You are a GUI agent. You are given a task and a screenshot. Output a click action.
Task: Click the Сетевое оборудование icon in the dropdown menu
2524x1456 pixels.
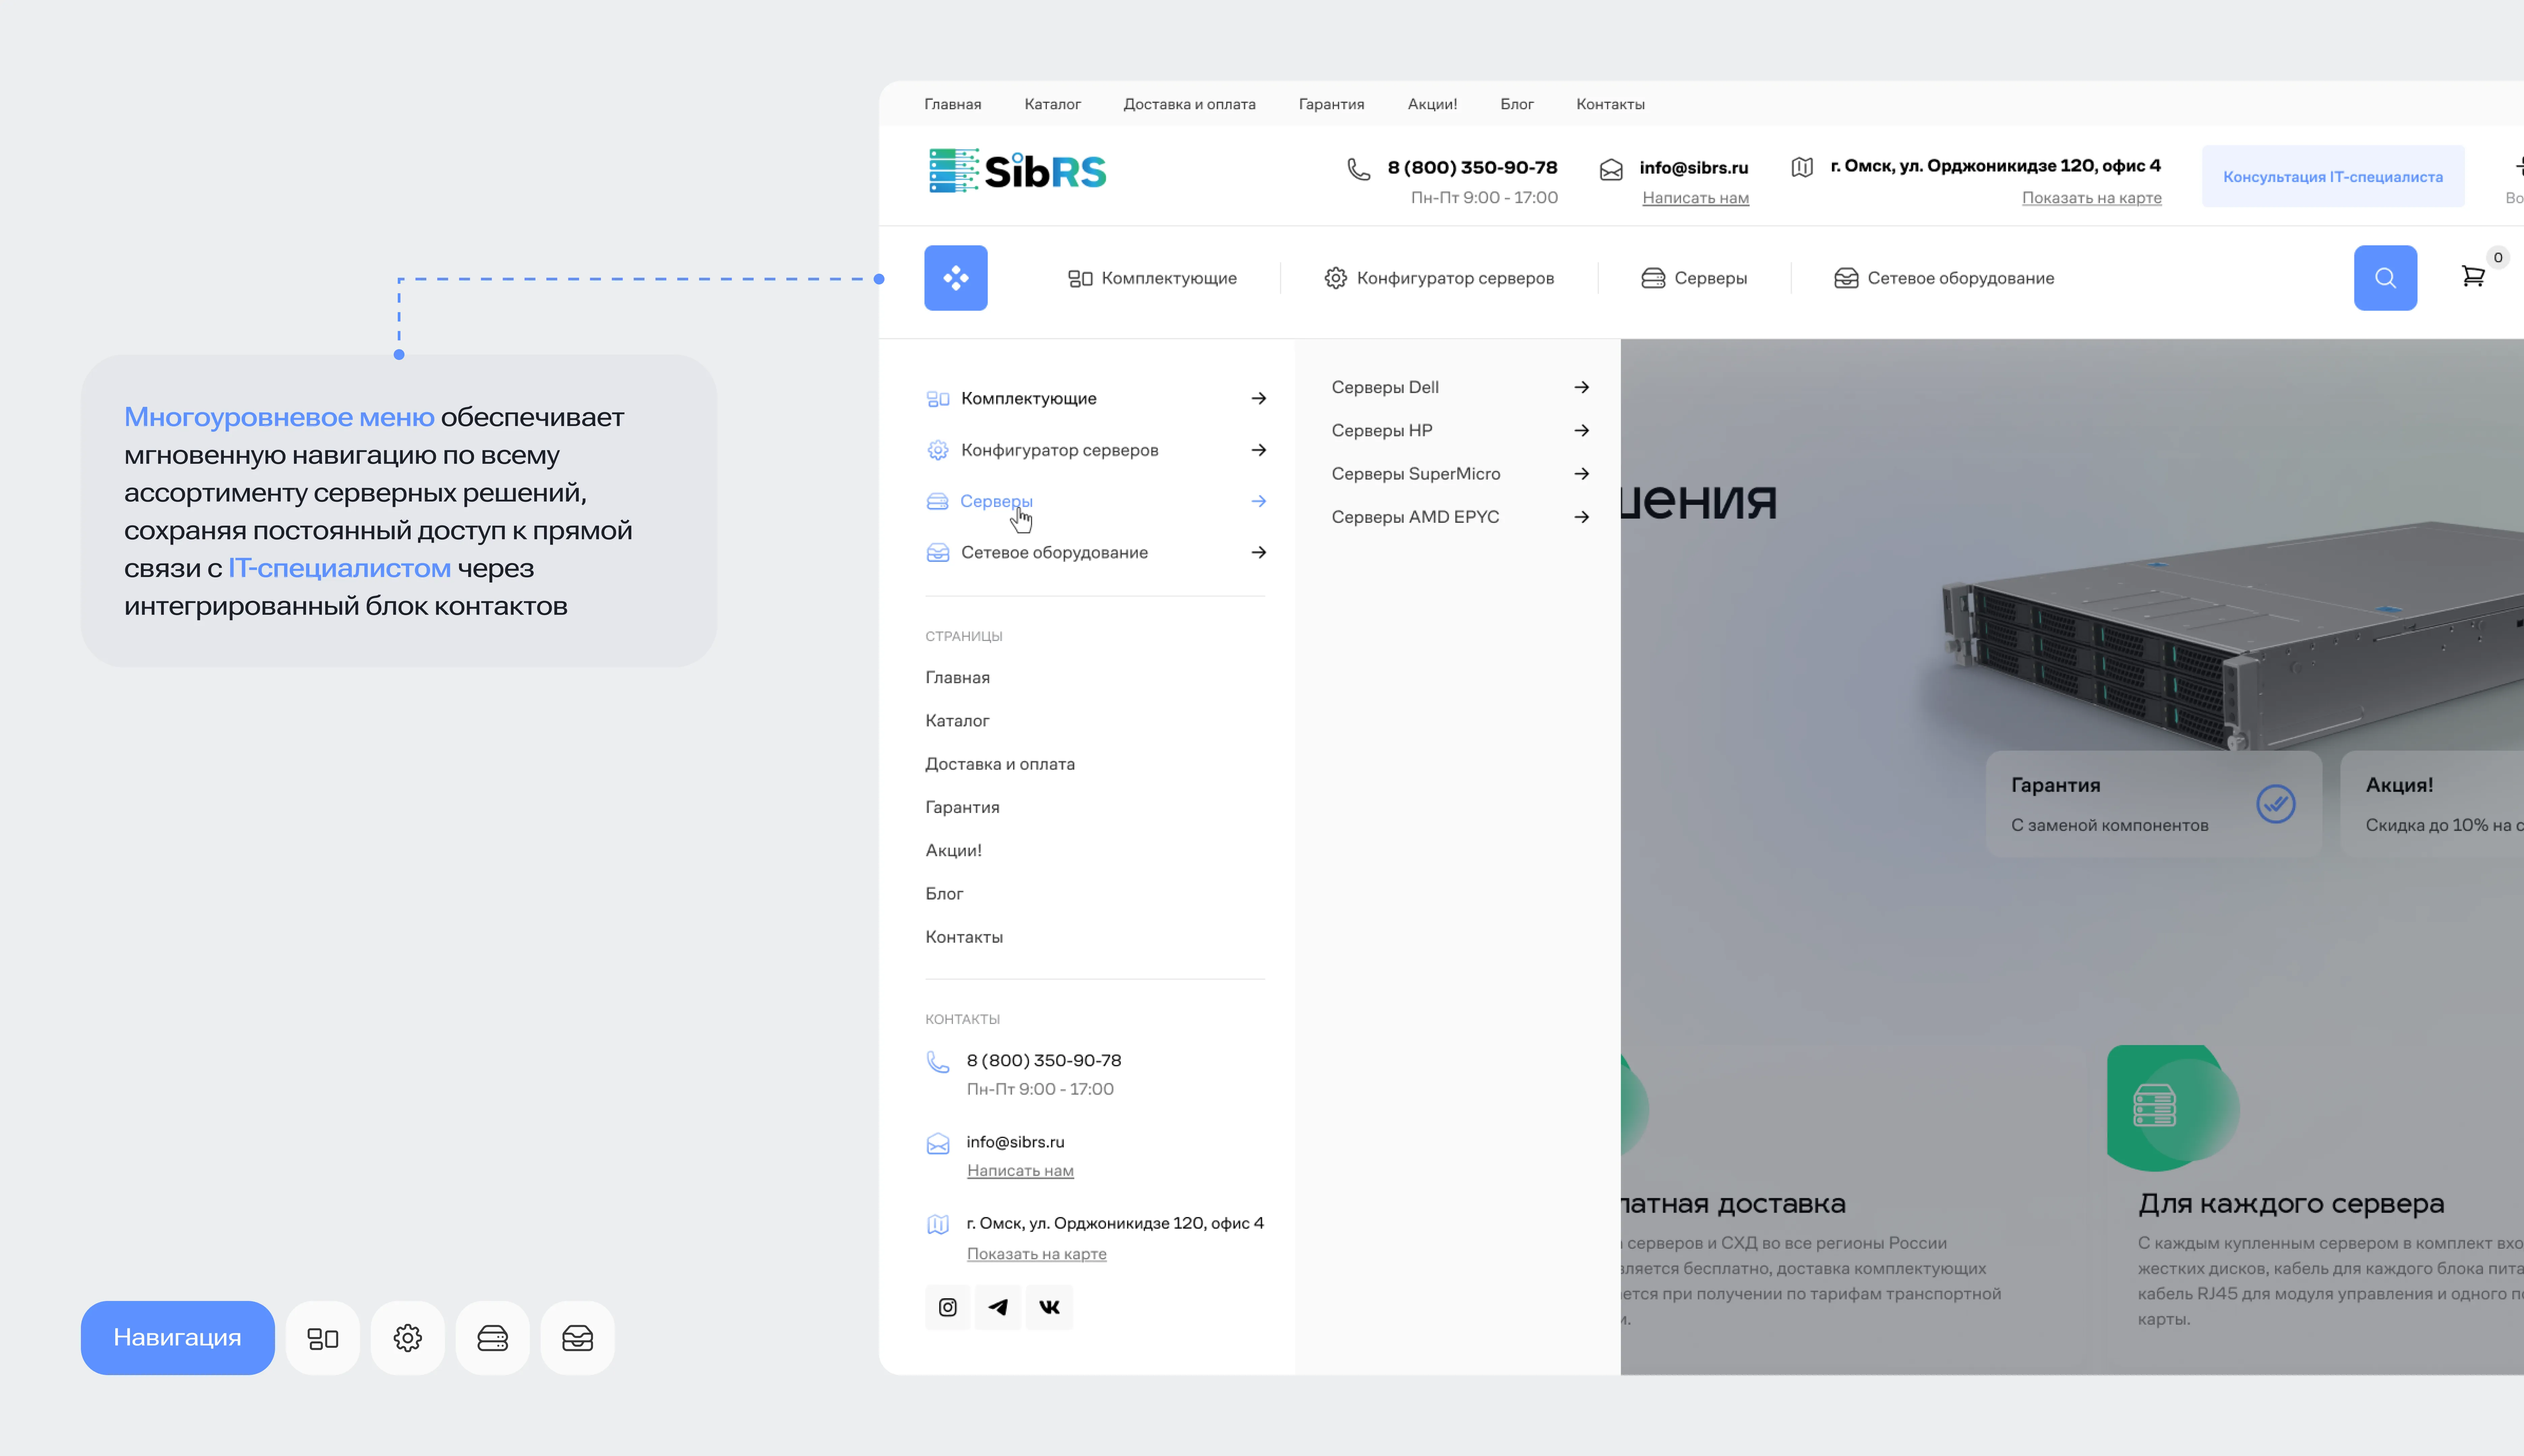pyautogui.click(x=938, y=553)
